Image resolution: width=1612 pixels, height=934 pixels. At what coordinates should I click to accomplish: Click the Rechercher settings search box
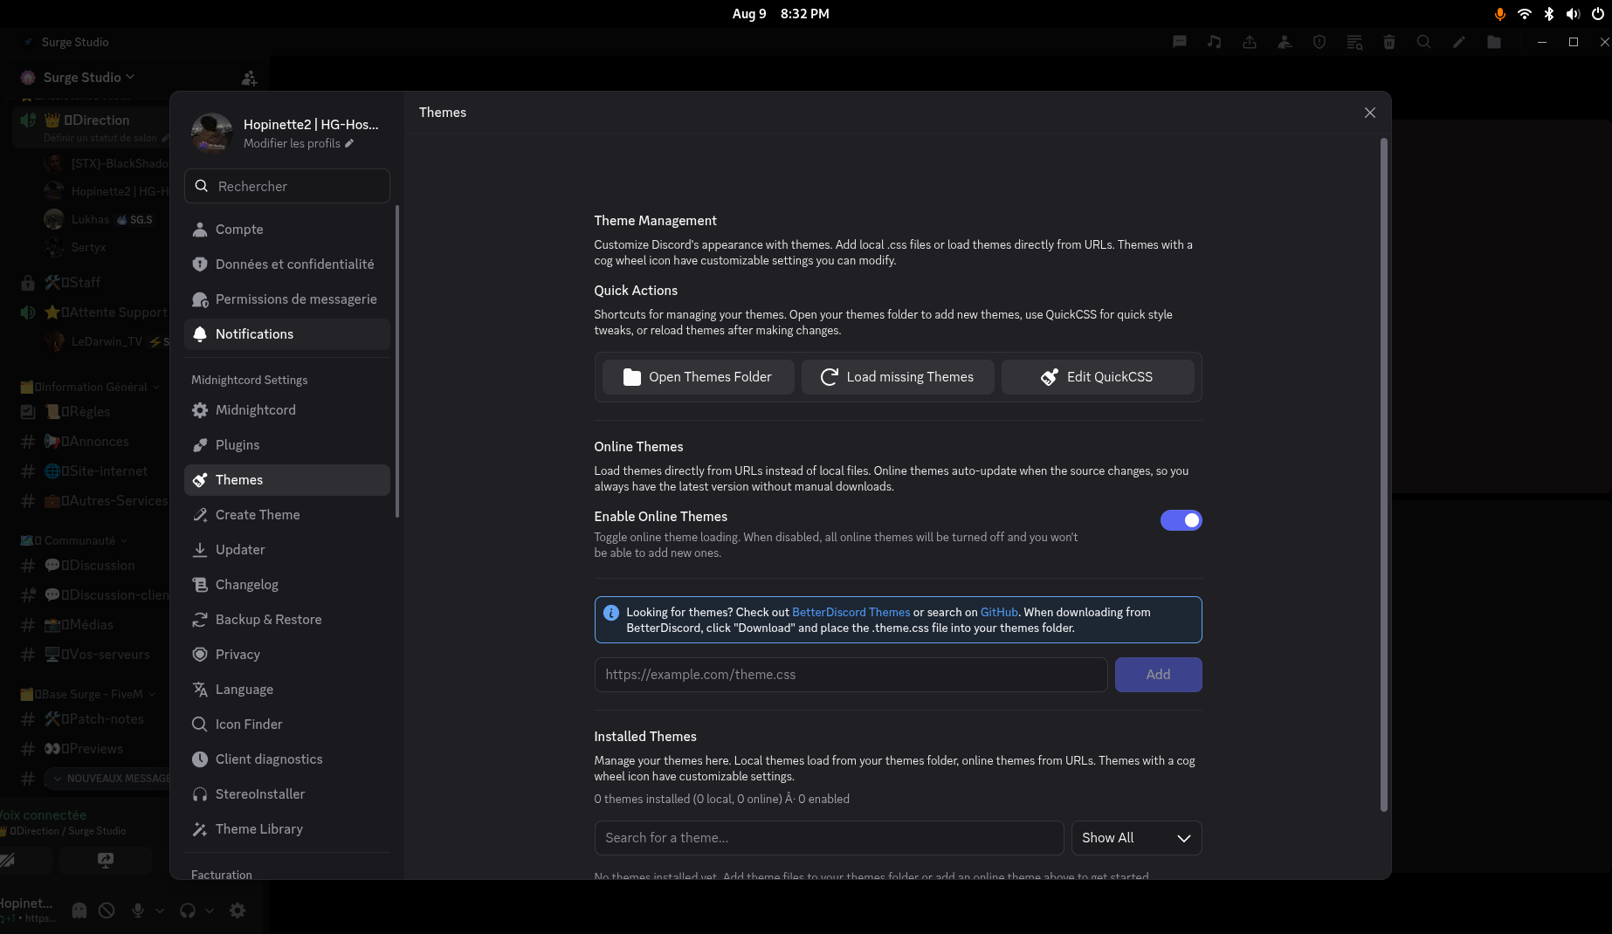pyautogui.click(x=287, y=186)
